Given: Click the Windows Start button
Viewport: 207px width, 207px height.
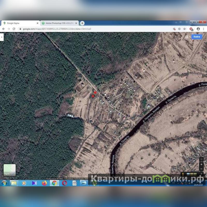Looking at the screenshot, I should tap(4, 183).
